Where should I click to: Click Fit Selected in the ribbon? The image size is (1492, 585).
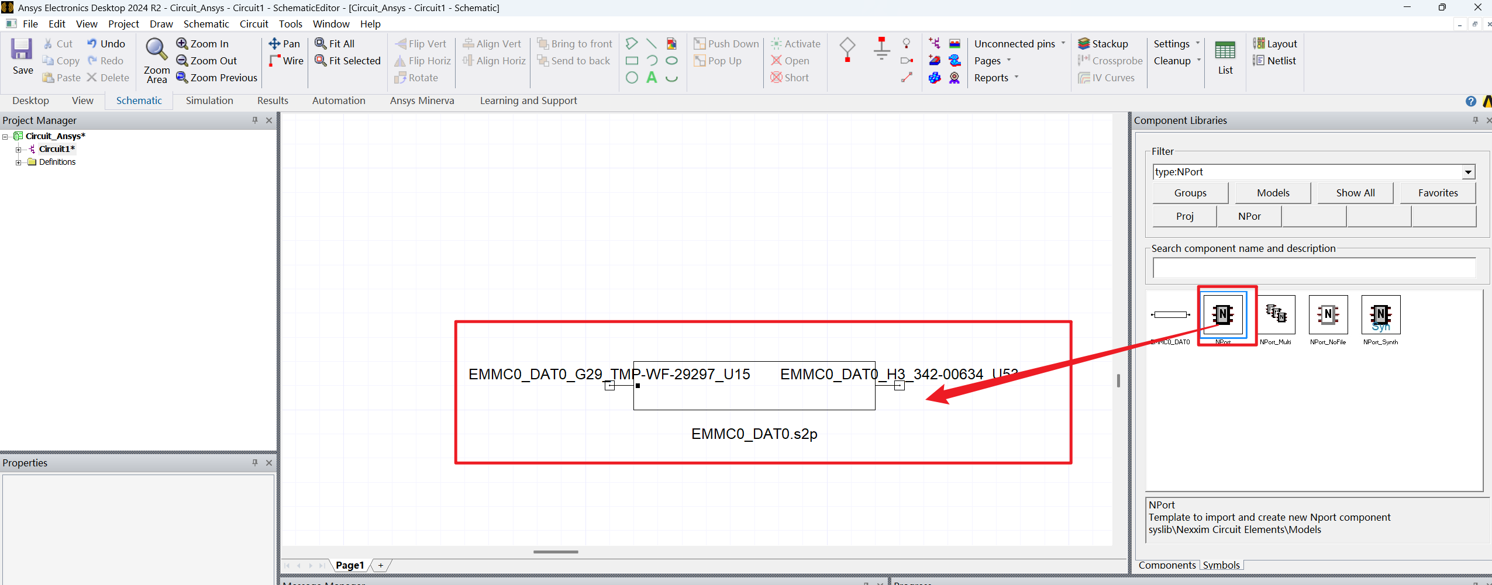pos(347,61)
